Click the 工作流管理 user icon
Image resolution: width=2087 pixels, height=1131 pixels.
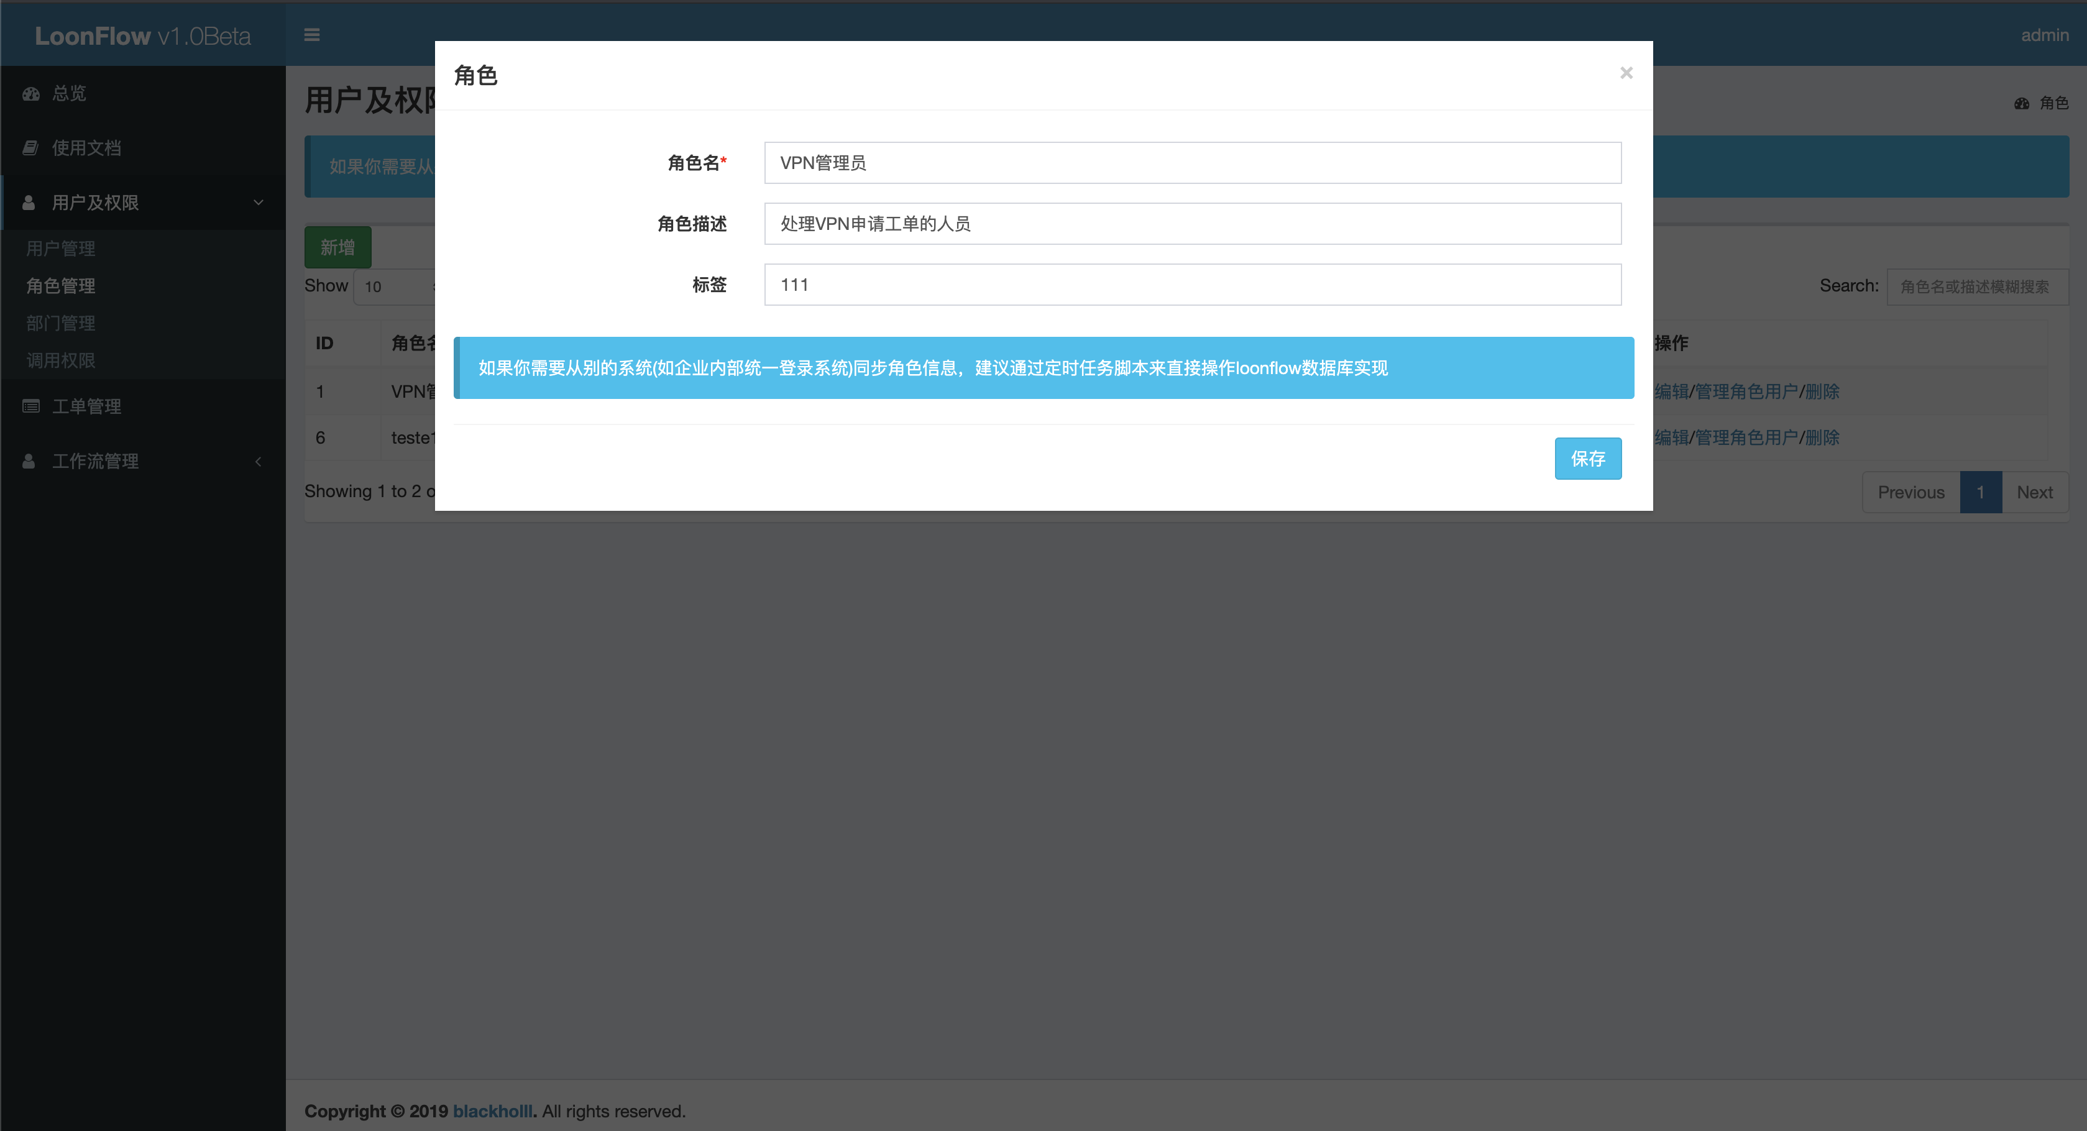point(29,461)
